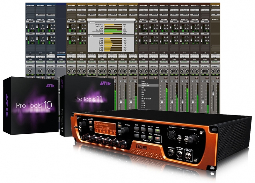Click the XLR mic input socket
This screenshot has height=183, width=255.
(x=171, y=134)
